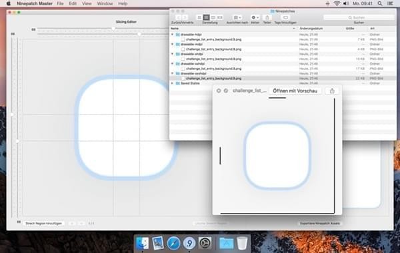Collapse the drawable-mdpi folder
Screen dimensions: 400x253
tap(173, 44)
